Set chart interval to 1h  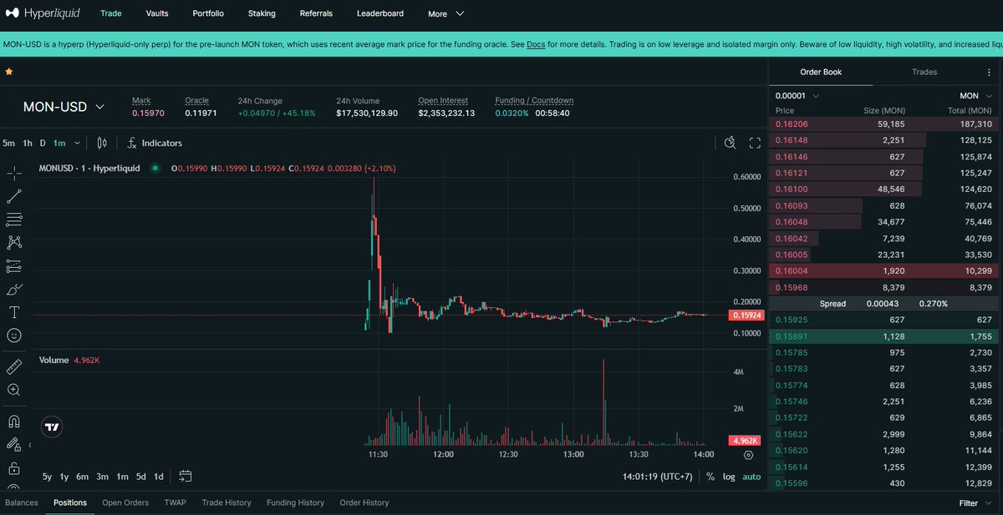[28, 143]
